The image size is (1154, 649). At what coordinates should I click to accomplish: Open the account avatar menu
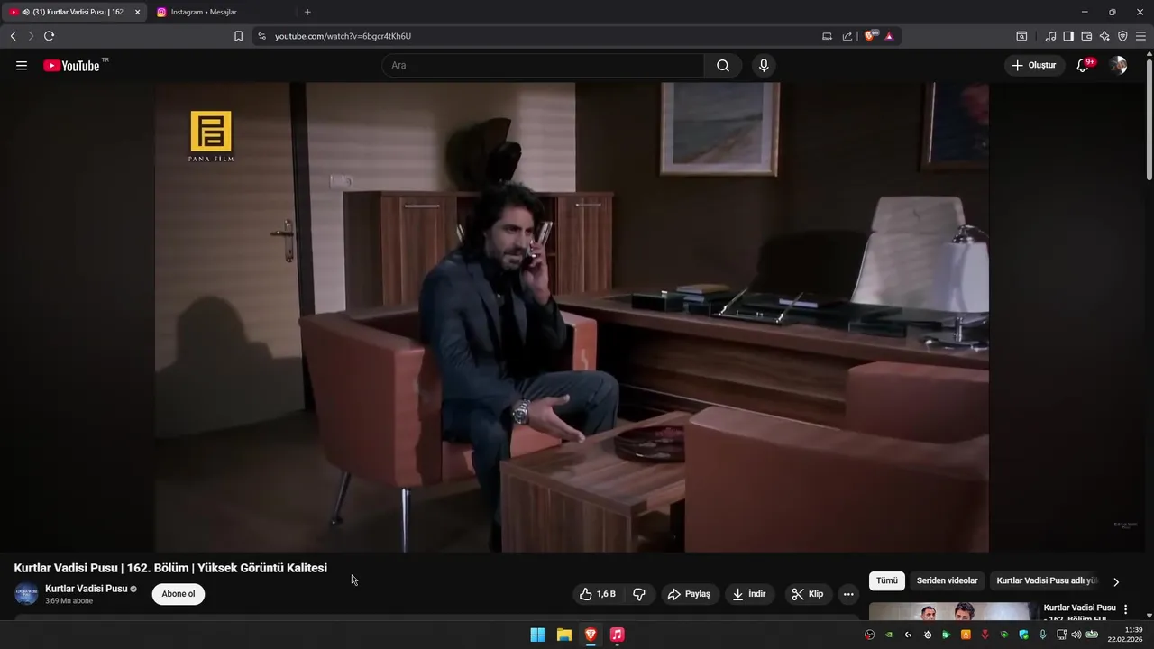click(x=1118, y=66)
